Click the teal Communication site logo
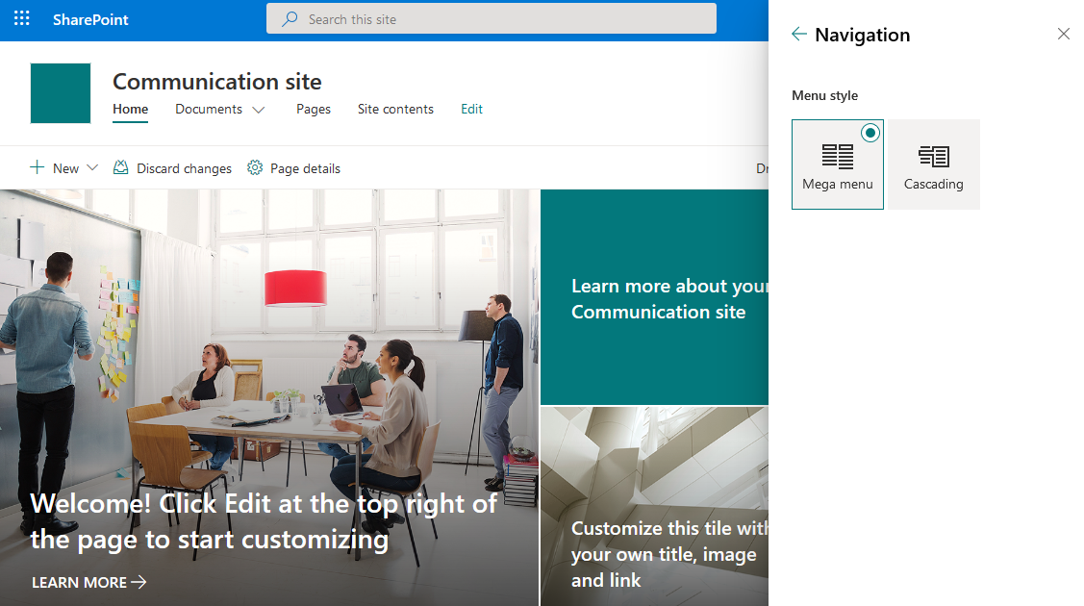The image size is (1084, 606). 60,92
